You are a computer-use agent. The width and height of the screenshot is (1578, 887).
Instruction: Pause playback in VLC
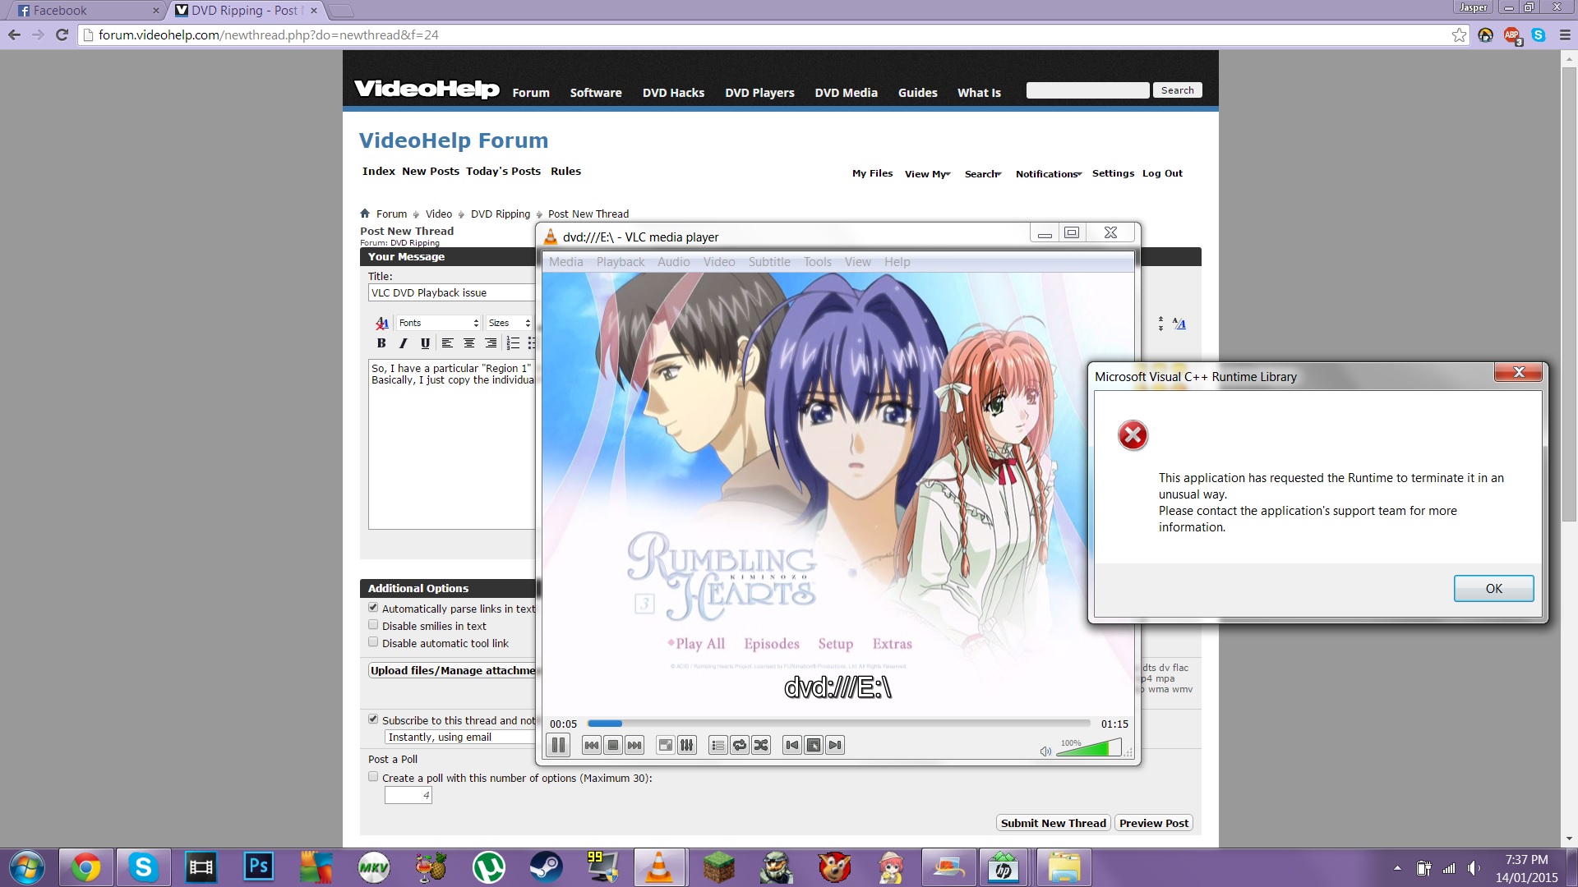[558, 745]
